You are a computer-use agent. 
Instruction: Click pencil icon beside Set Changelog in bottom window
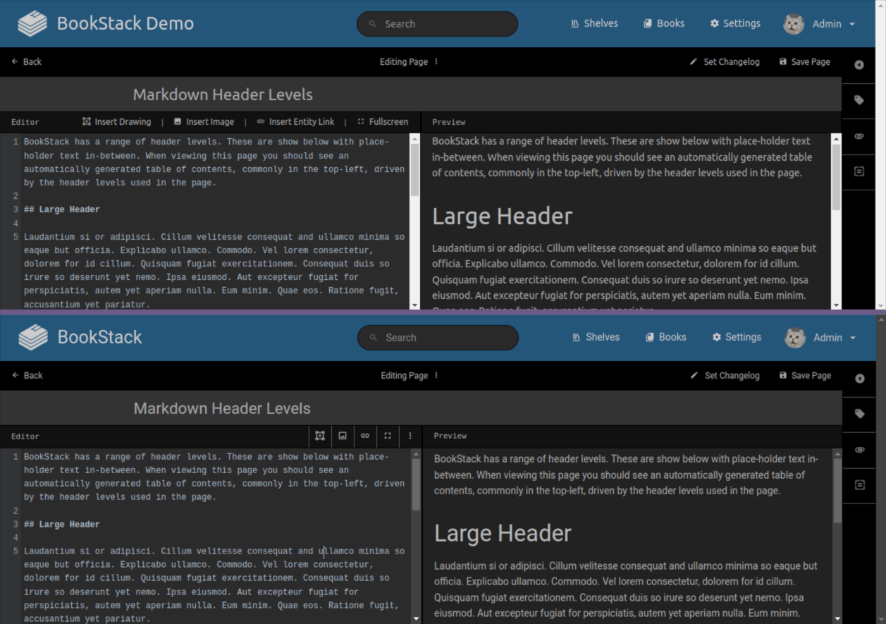[x=694, y=375]
